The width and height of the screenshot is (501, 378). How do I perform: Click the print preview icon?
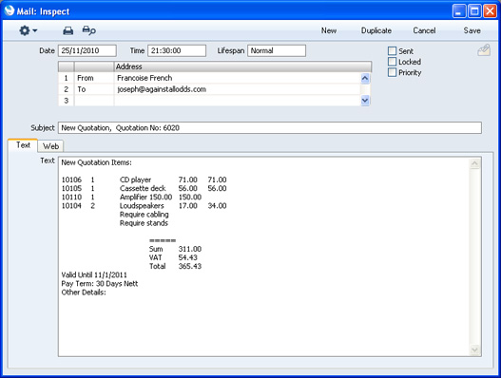click(88, 30)
